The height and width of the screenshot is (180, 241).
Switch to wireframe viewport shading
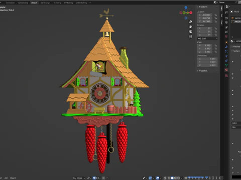coord(169,178)
